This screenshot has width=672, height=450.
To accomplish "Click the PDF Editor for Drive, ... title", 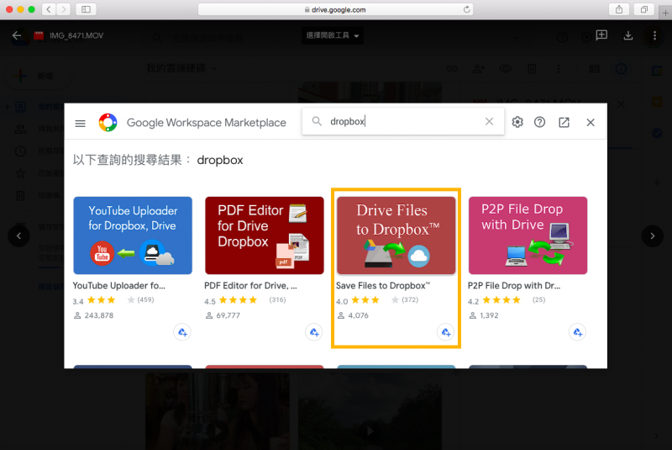I will (x=250, y=286).
